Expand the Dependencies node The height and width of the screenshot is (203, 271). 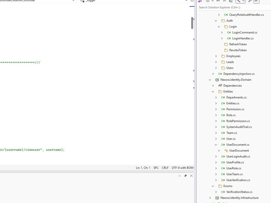click(x=213, y=86)
